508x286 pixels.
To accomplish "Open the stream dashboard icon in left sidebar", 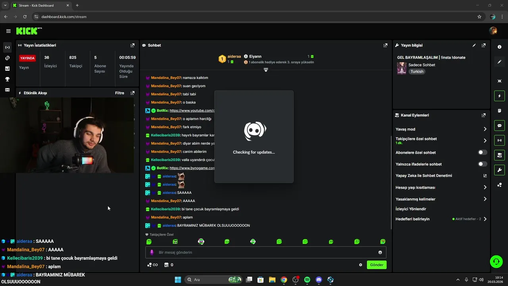I will (x=7, y=47).
